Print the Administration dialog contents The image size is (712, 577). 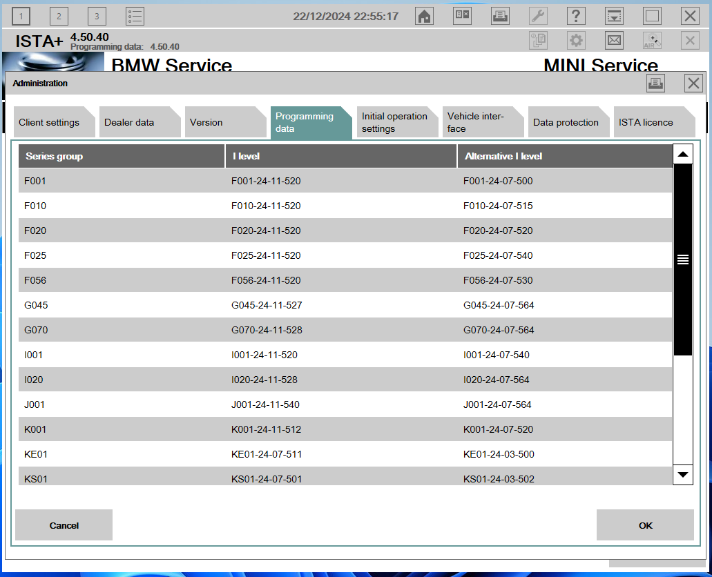click(655, 84)
